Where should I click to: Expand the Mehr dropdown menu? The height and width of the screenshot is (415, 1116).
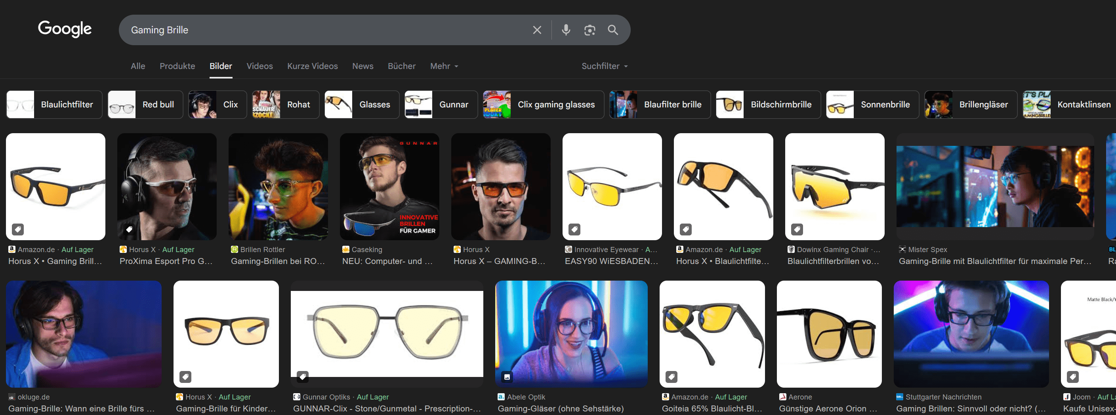click(x=444, y=66)
